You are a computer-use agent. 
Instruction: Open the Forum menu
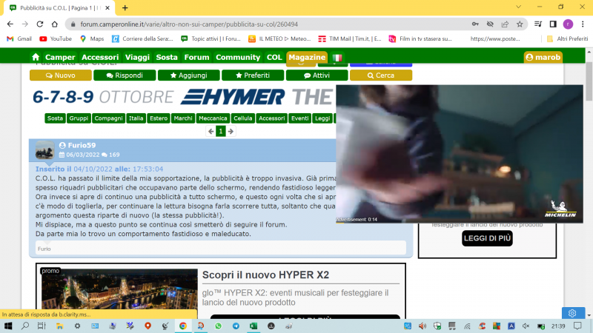(x=196, y=58)
